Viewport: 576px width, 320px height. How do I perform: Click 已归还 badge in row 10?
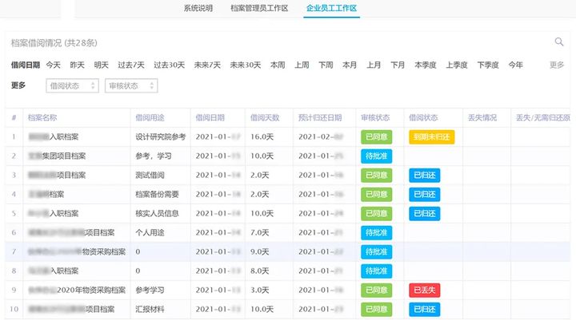(424, 310)
